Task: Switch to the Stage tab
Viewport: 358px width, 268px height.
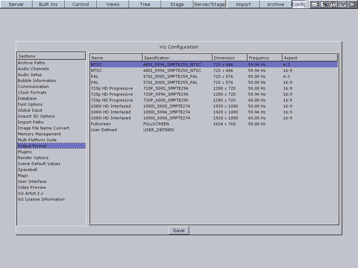Action: click(x=177, y=4)
